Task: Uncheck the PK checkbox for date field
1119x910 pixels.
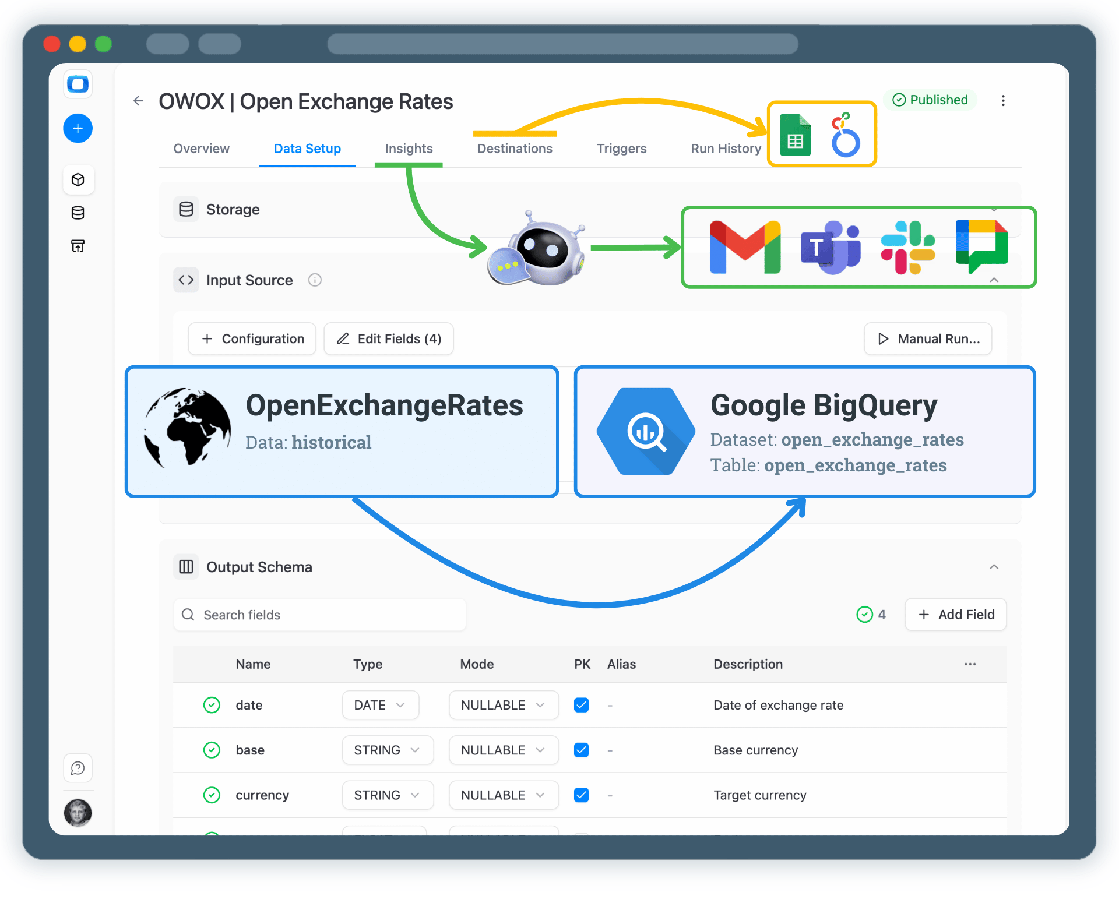Action: point(581,705)
